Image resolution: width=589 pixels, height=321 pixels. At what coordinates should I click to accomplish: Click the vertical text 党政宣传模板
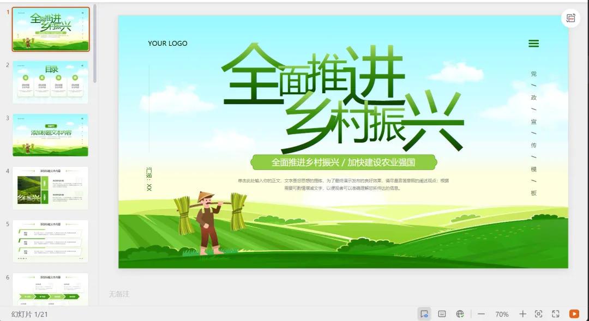[533, 134]
